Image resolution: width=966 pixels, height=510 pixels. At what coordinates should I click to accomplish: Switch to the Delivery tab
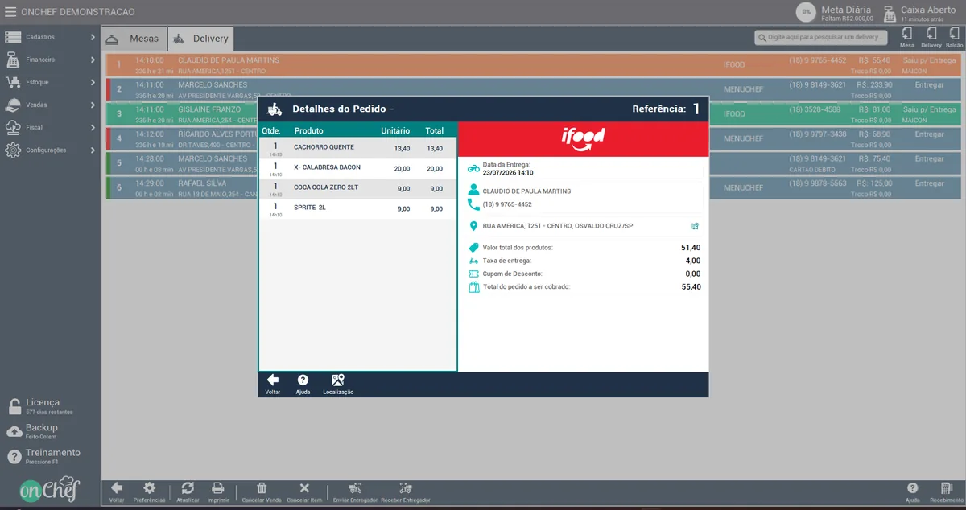[201, 39]
